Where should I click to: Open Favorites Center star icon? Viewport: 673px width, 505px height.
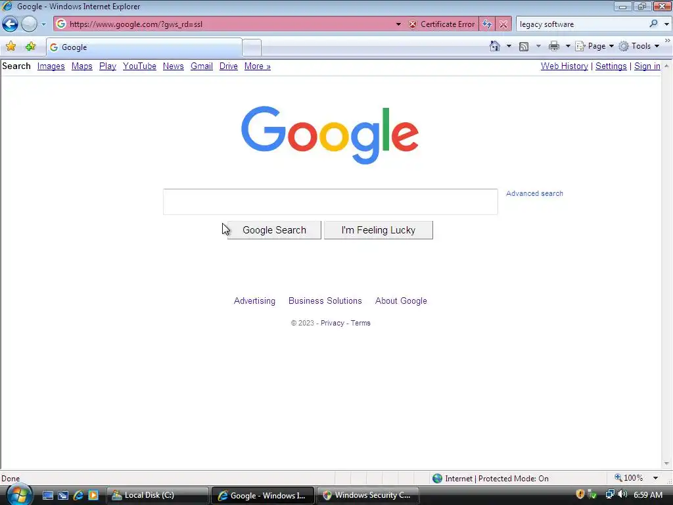click(11, 47)
